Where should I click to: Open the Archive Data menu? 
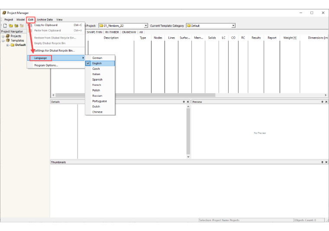(x=45, y=20)
